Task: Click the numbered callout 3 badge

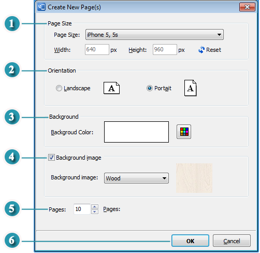Action: click(x=12, y=117)
